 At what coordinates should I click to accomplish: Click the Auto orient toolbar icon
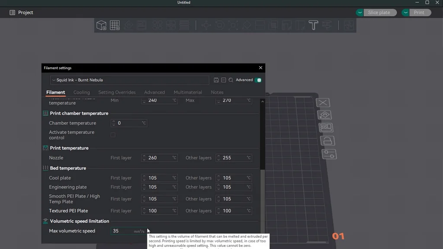[x=128, y=25]
